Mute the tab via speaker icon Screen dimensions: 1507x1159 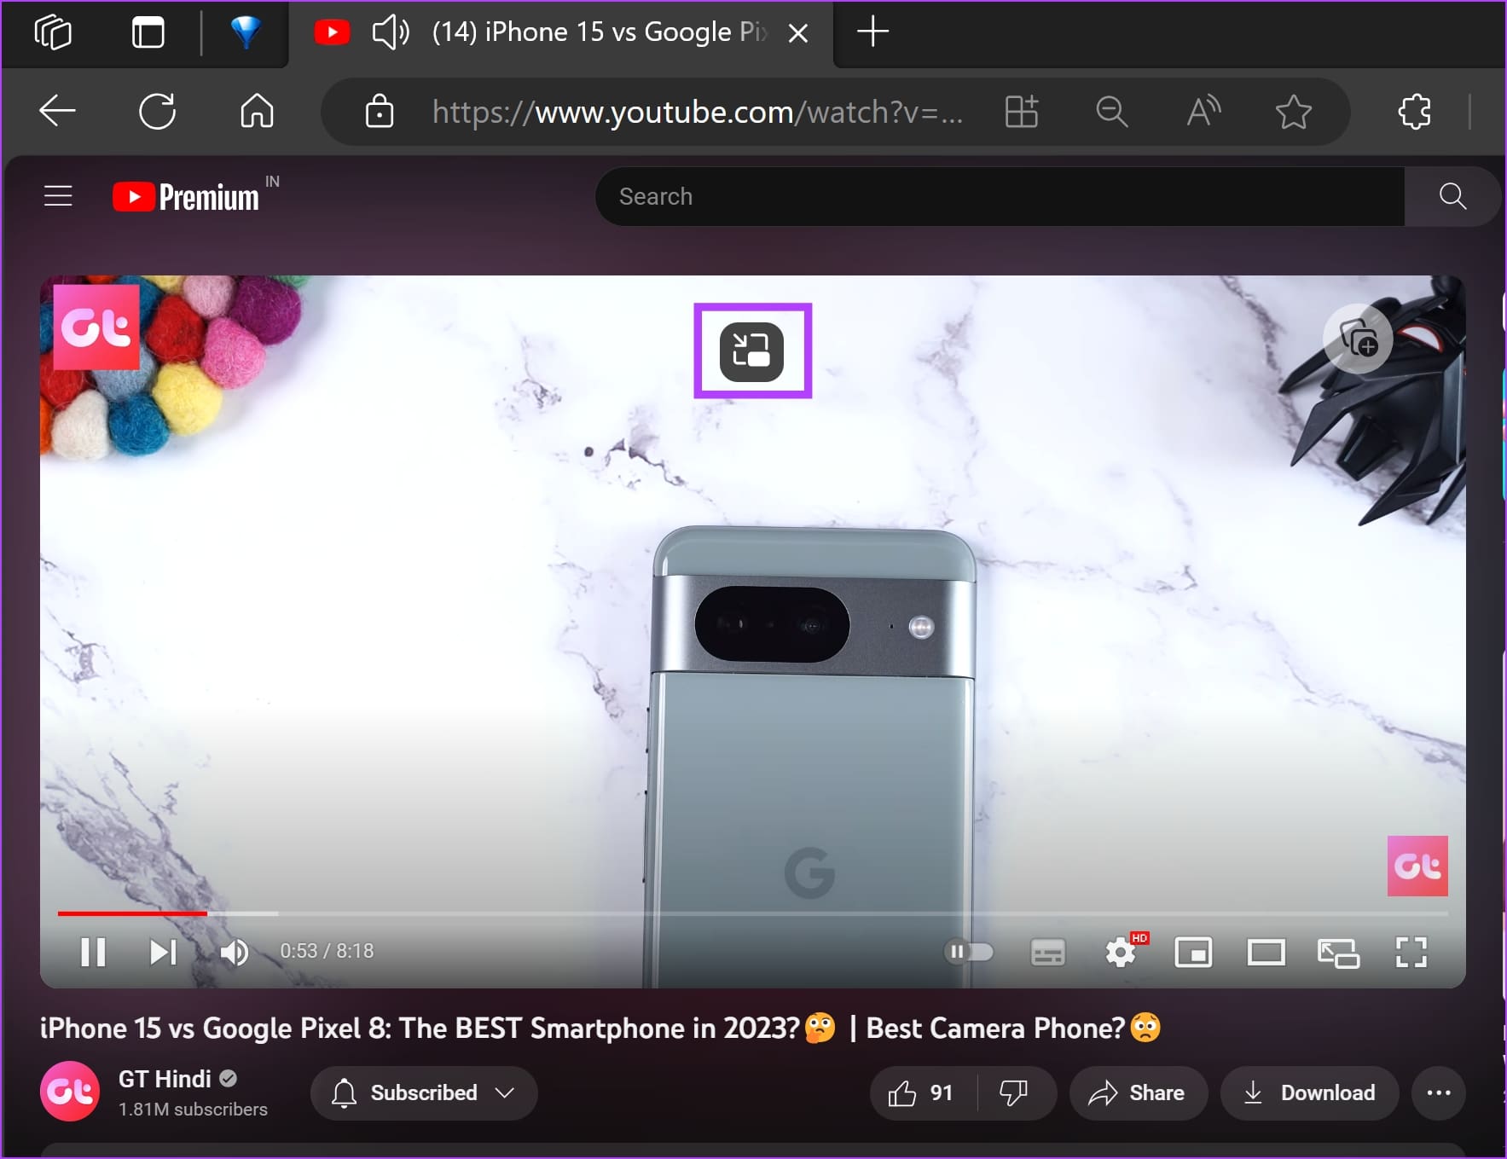(x=391, y=32)
